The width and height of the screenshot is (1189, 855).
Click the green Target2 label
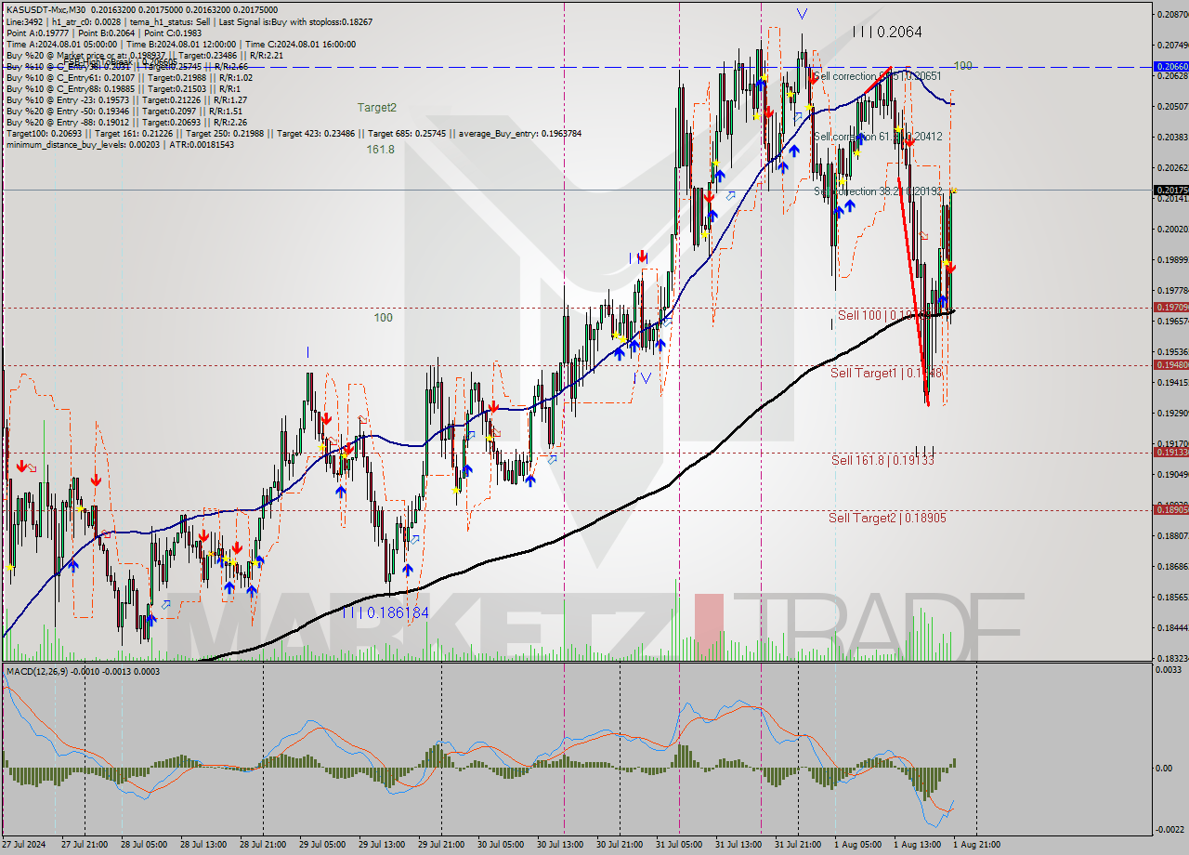tap(377, 108)
